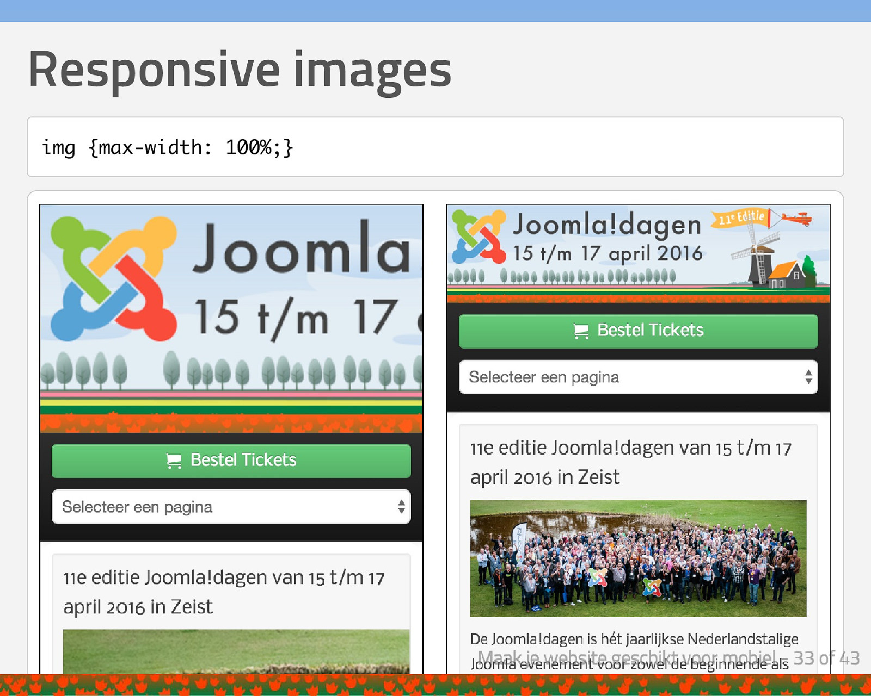Click the '11e Editie' banner ribbon
The width and height of the screenshot is (871, 696).
tap(741, 218)
